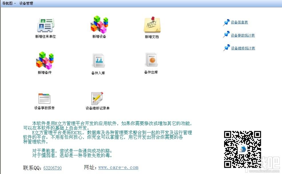Click the 新增往来单位 label
The height and width of the screenshot is (174, 282).
[45, 37]
